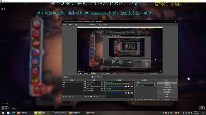Click the 开始录制 button
206x115 pixels.
tap(167, 85)
